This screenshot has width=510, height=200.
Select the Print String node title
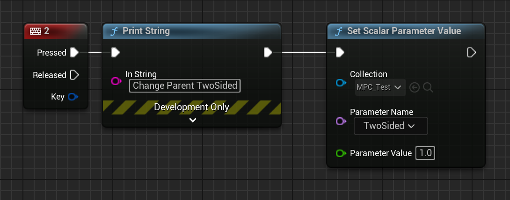[146, 31]
